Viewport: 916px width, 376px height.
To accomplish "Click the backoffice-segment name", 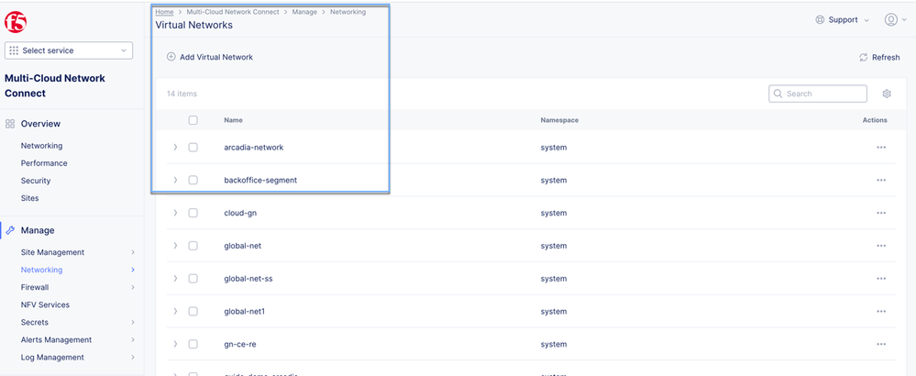I will (260, 181).
